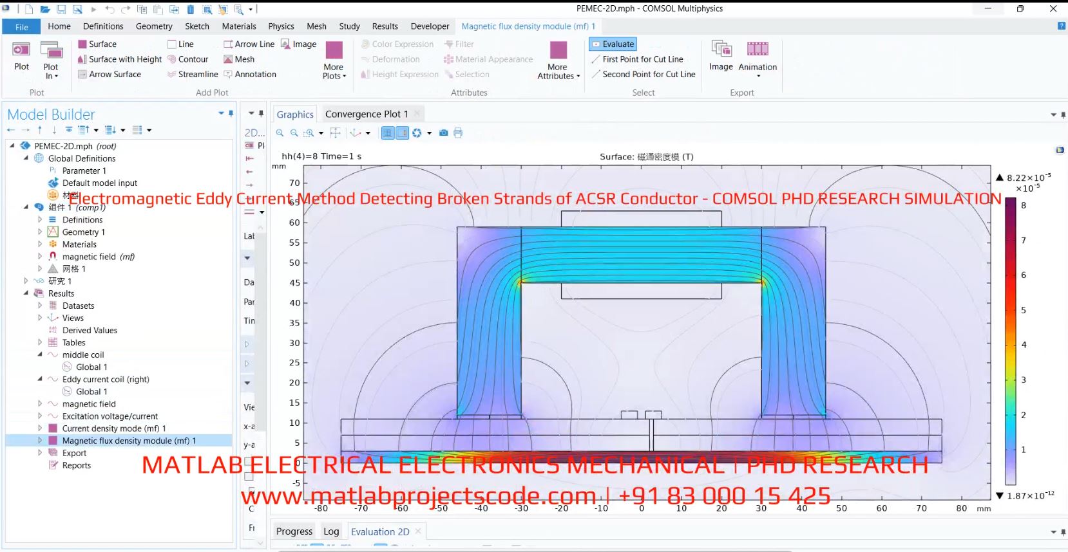The image size is (1068, 552).
Task: Click Zoom In icon in Graphics toolbar
Action: pos(280,133)
